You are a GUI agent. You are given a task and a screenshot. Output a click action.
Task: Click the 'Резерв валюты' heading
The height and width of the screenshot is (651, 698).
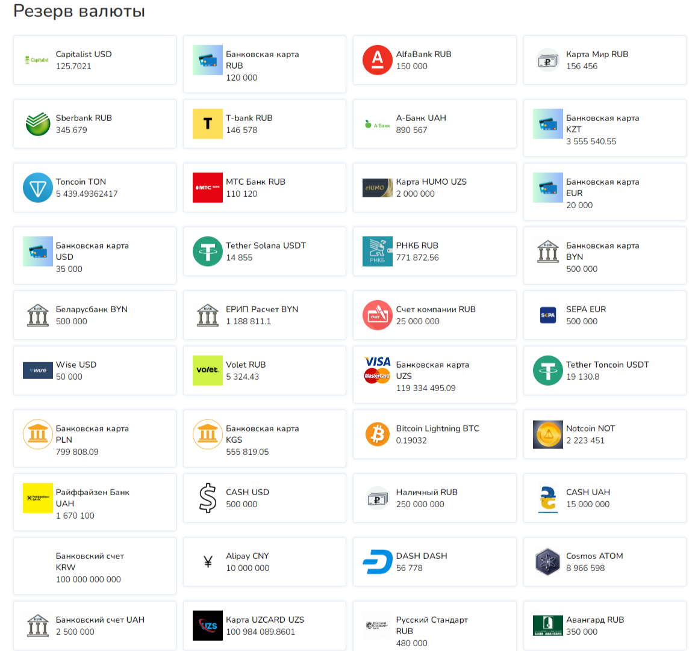(79, 11)
